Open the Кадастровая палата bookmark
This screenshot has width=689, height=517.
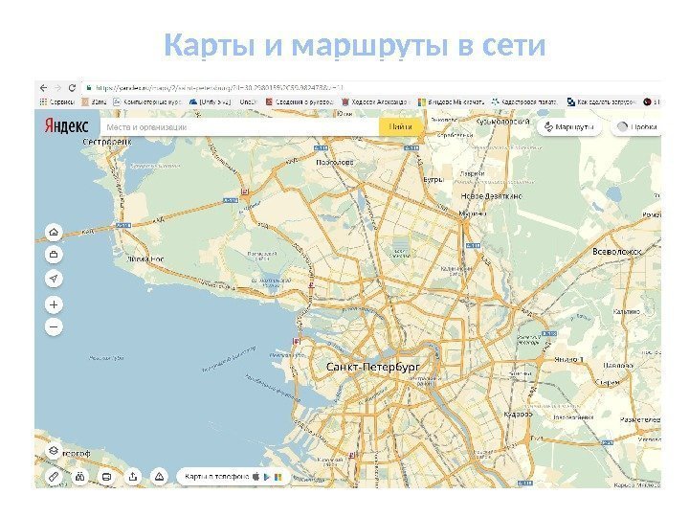click(x=524, y=102)
